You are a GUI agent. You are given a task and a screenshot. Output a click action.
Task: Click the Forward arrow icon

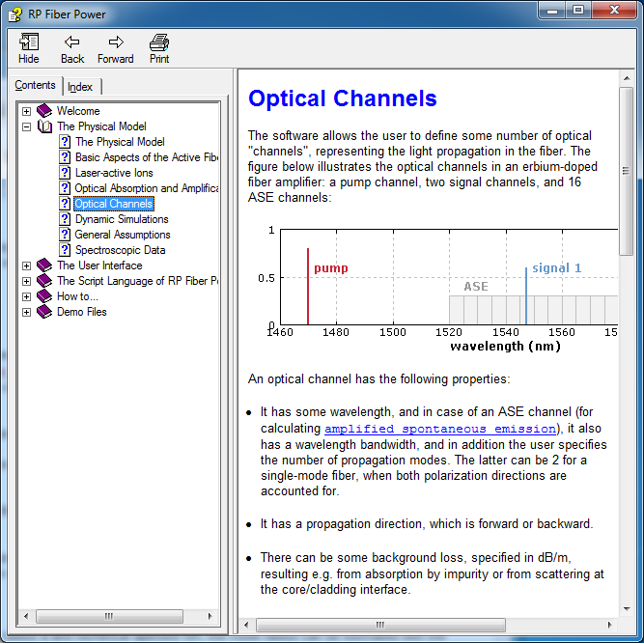point(116,42)
